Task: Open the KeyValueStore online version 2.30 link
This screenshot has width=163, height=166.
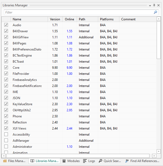Action: pos(70,104)
